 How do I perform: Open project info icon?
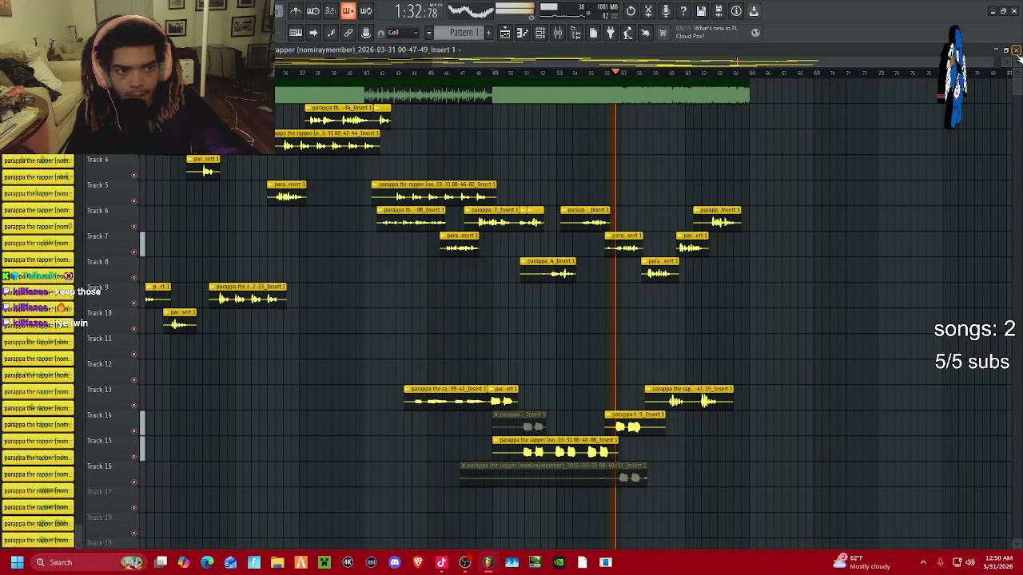tap(736, 11)
